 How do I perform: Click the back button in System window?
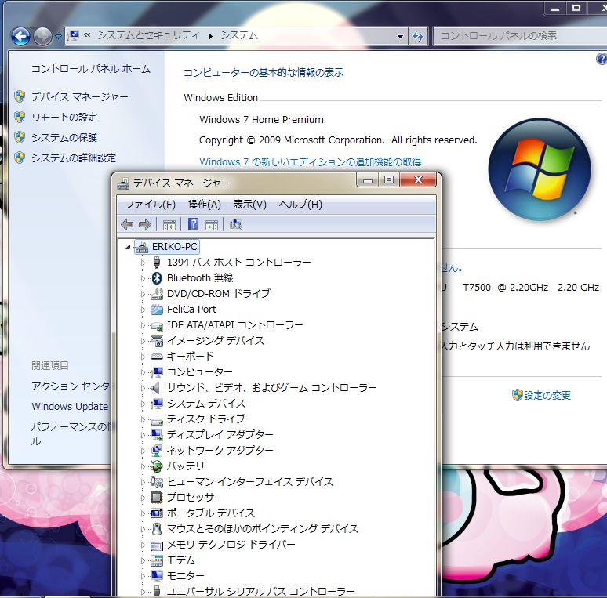[x=20, y=37]
